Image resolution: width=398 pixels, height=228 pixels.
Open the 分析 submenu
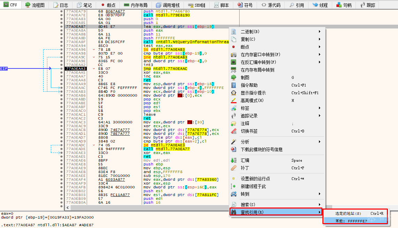tap(277, 142)
